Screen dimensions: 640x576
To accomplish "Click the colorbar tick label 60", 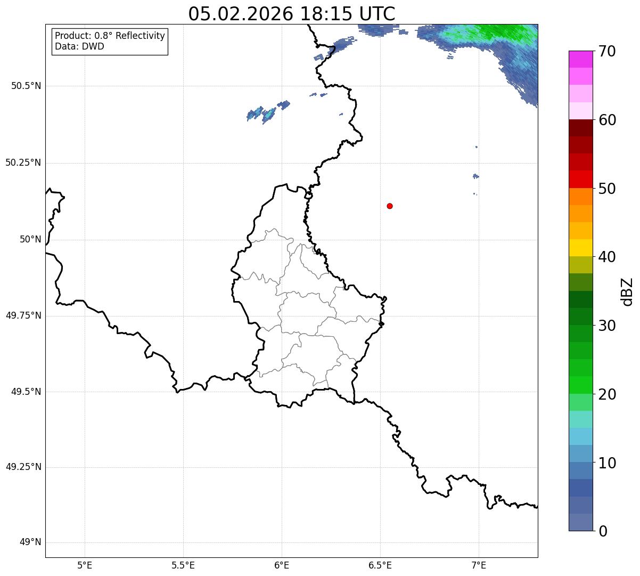I will [607, 120].
